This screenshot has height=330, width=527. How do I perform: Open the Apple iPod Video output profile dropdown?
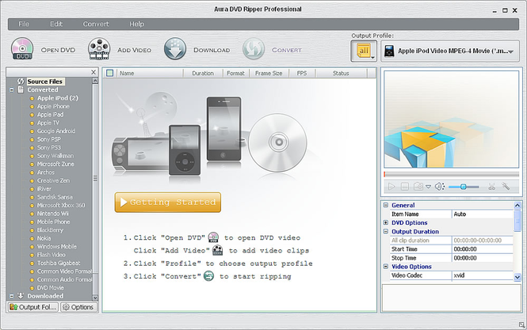pos(450,51)
